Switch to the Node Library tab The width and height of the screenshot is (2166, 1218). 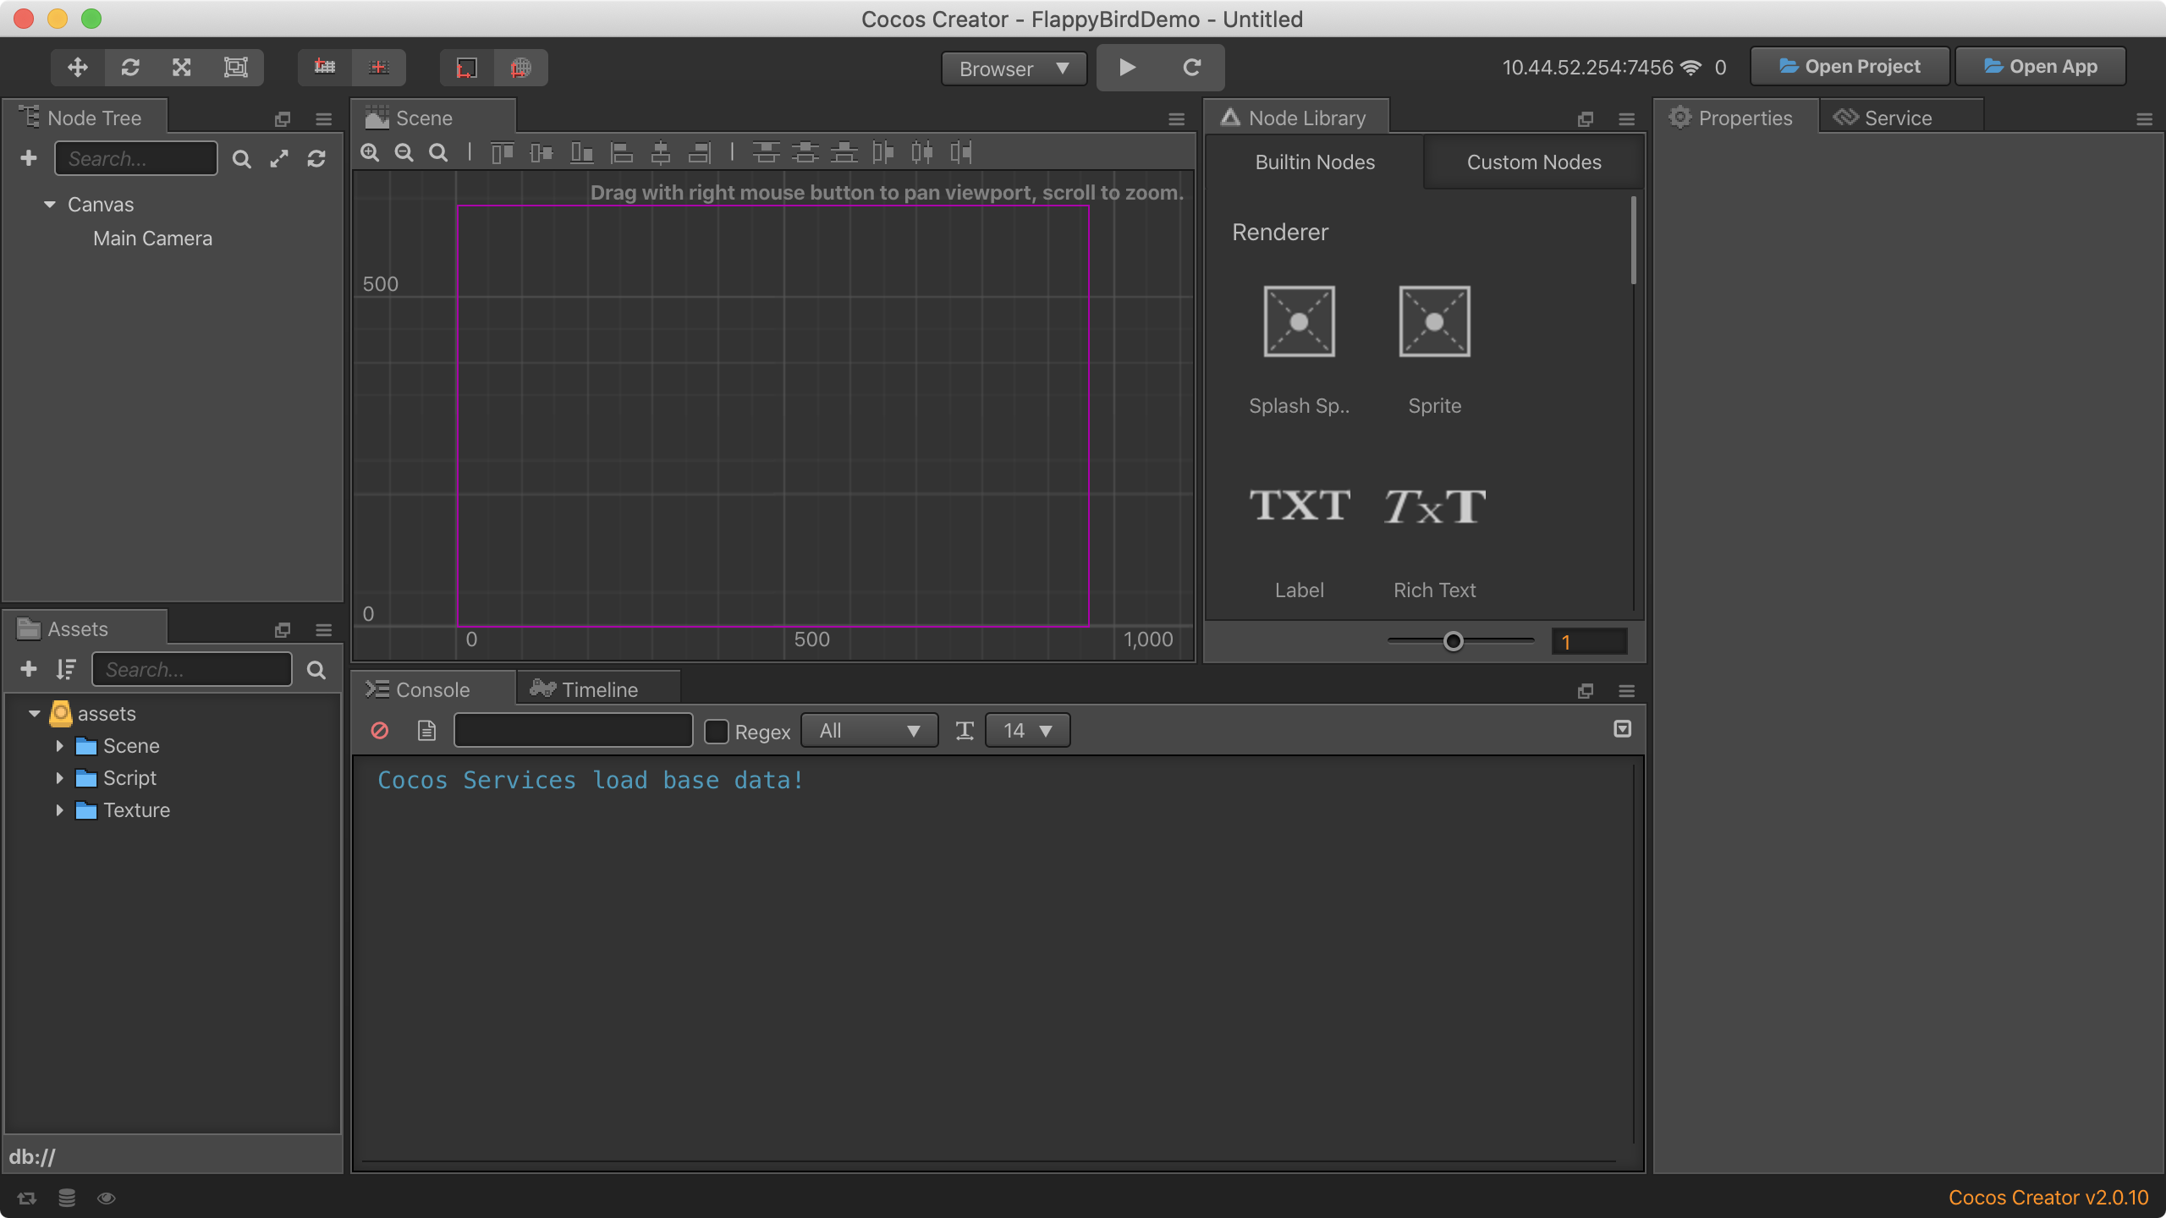tap(1296, 118)
